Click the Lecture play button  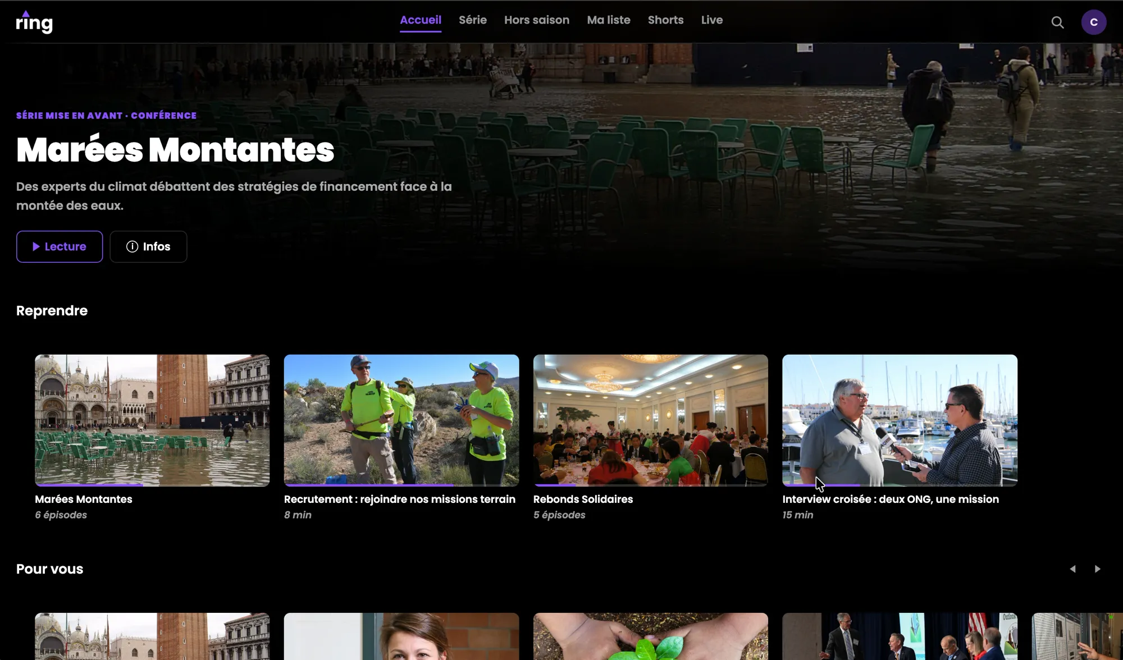pyautogui.click(x=60, y=246)
